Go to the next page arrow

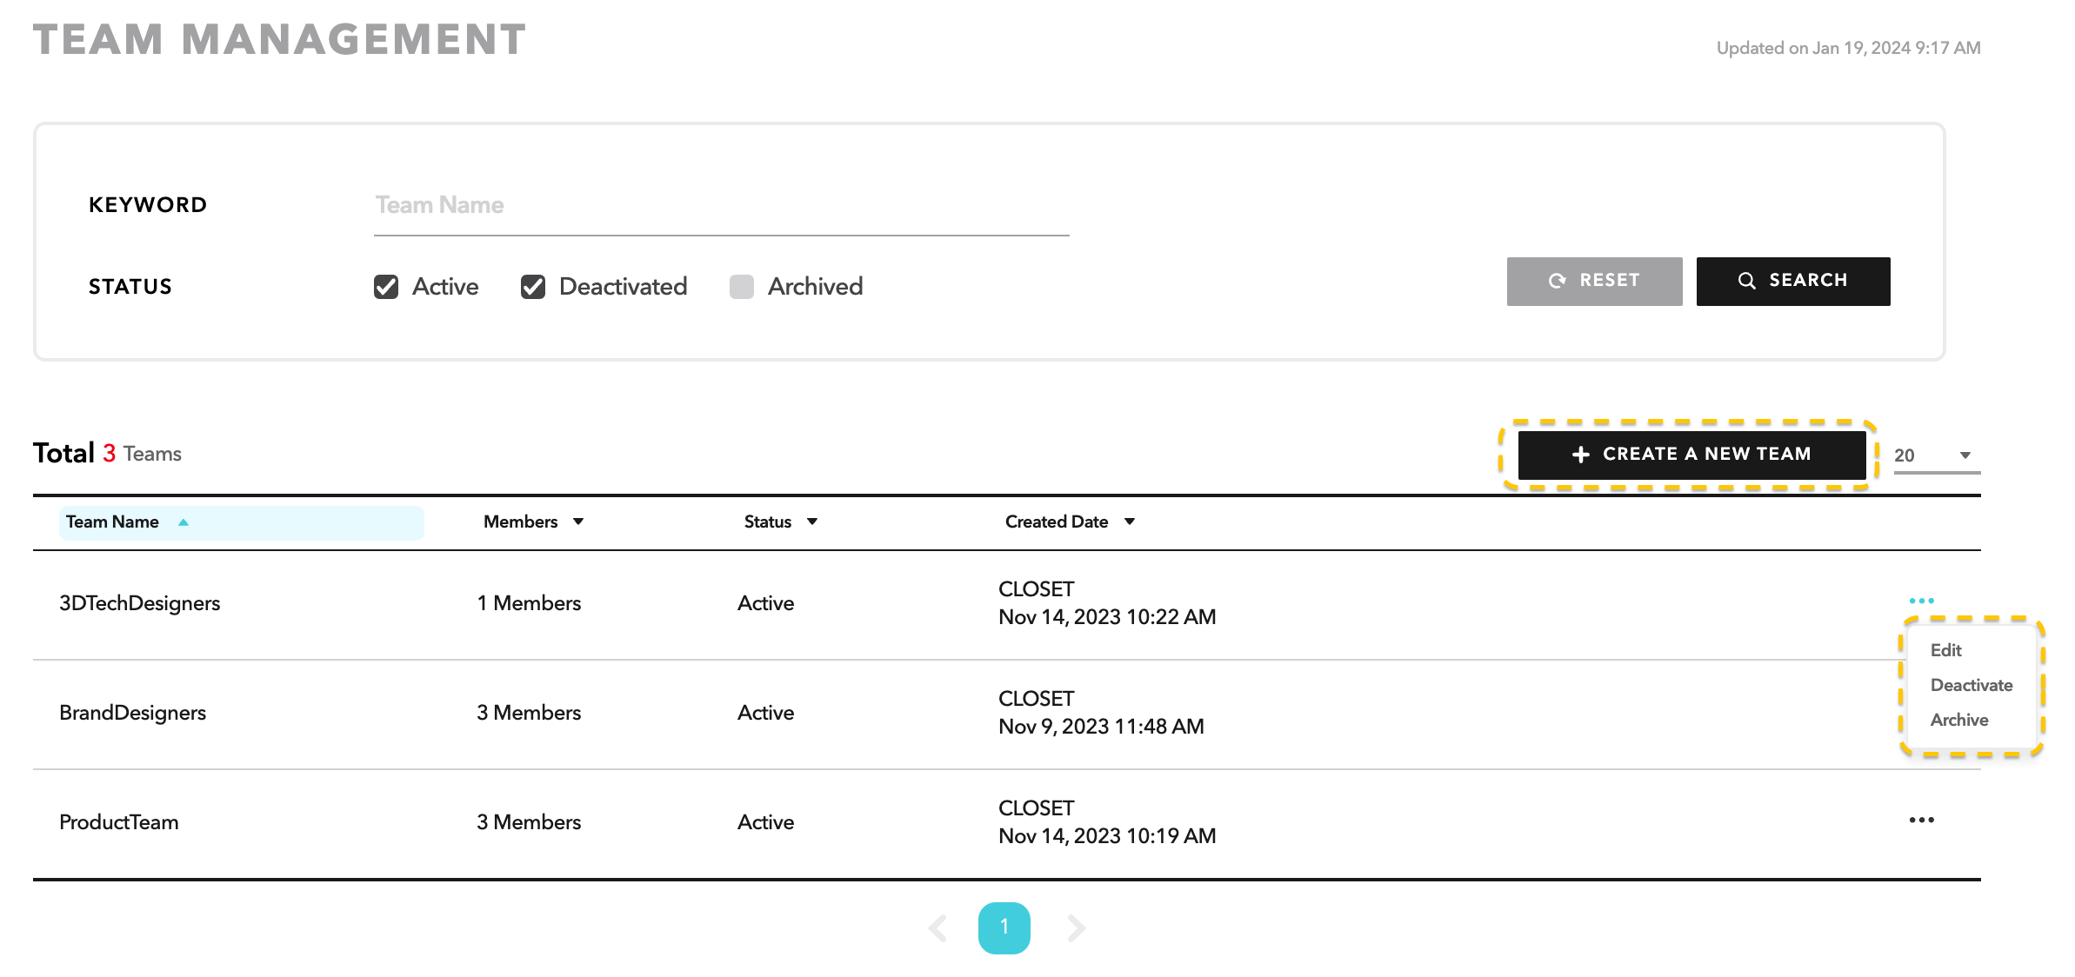point(1077,928)
